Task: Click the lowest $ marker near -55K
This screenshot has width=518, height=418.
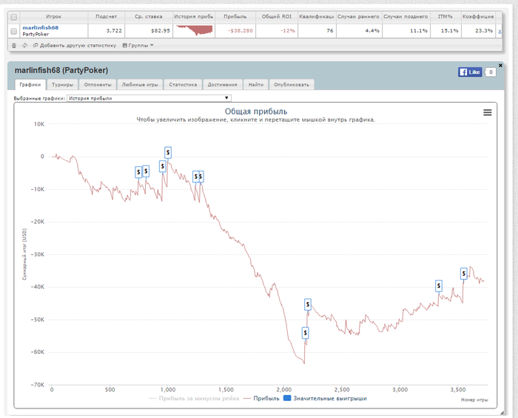Action: [305, 333]
